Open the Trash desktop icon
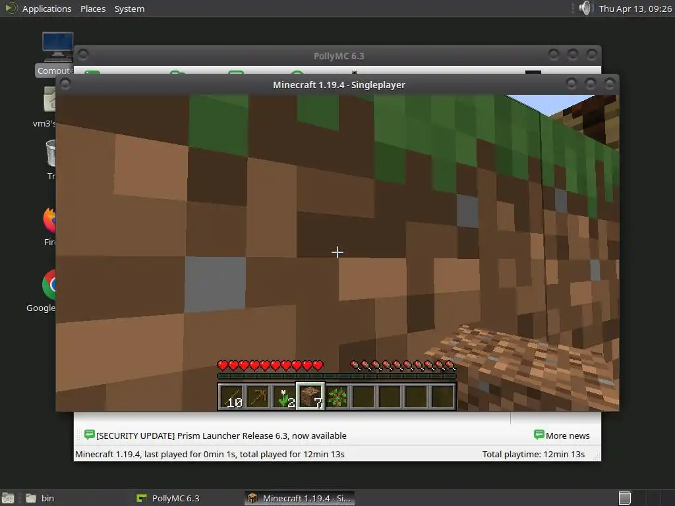675x506 pixels. coord(51,159)
